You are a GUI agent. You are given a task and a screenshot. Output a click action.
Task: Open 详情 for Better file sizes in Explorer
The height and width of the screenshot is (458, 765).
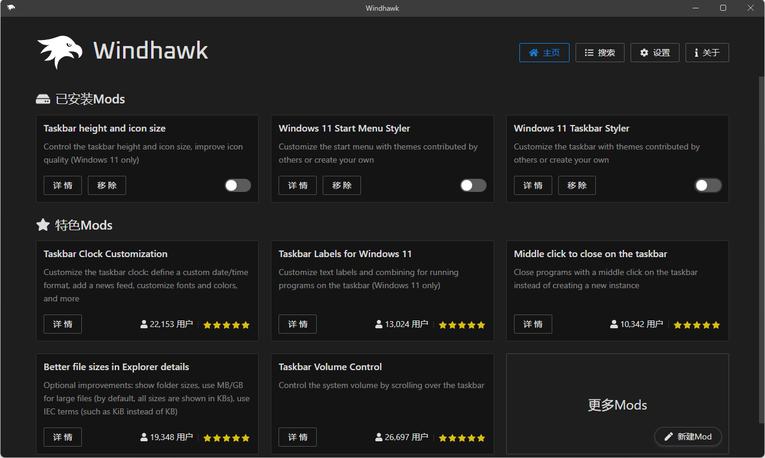(x=63, y=437)
